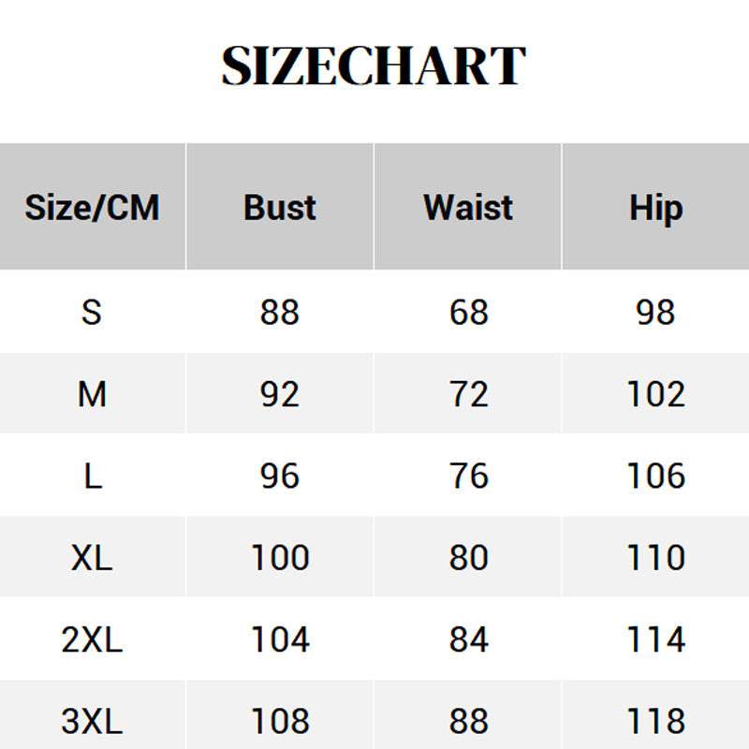Click waist value 76 for size L

tap(468, 476)
